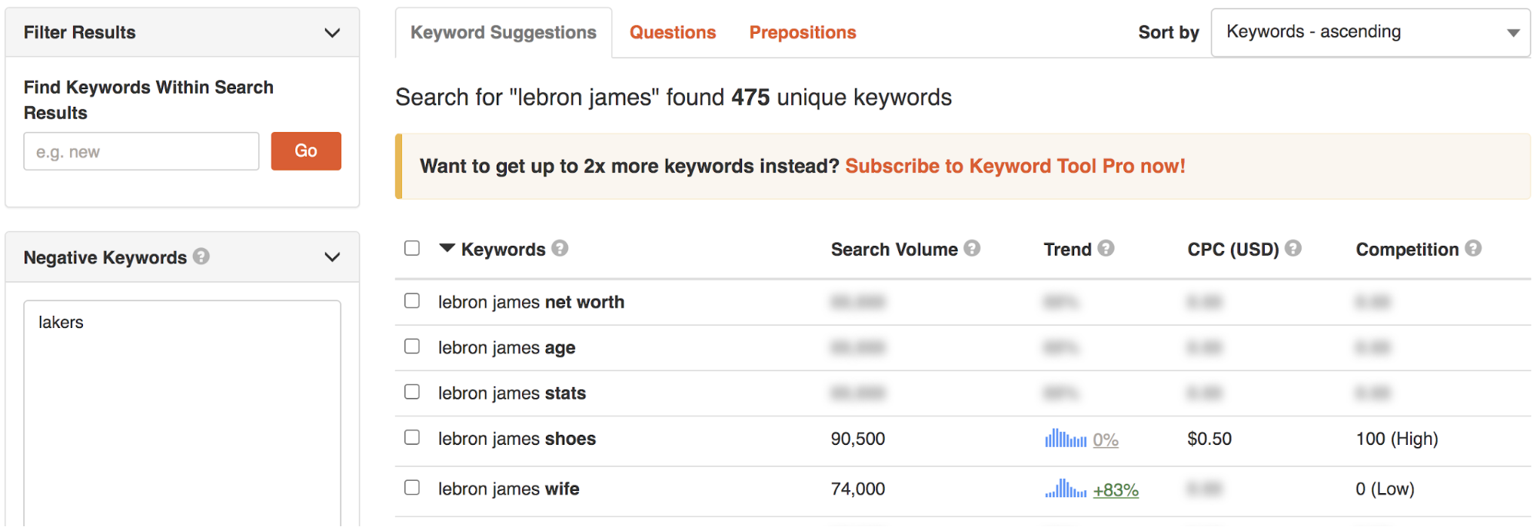Image resolution: width=1537 pixels, height=527 pixels.
Task: Tick checkbox for lebron james net worth
Action: tap(412, 300)
